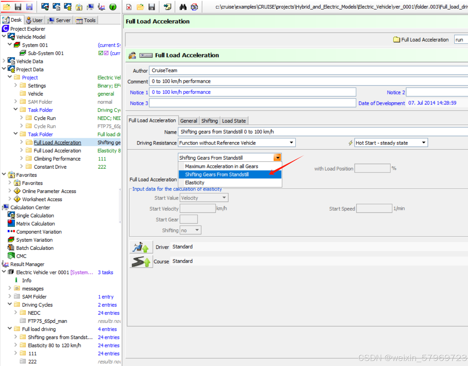Click the Notice 2 blue label
Screen dimensions: 468x366
396,92
